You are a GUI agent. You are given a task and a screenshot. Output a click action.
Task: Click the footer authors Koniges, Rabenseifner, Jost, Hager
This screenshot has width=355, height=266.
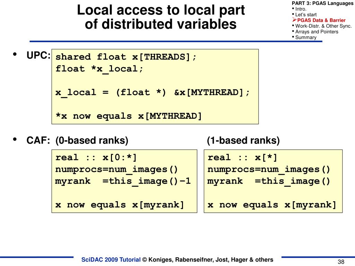[198, 260]
